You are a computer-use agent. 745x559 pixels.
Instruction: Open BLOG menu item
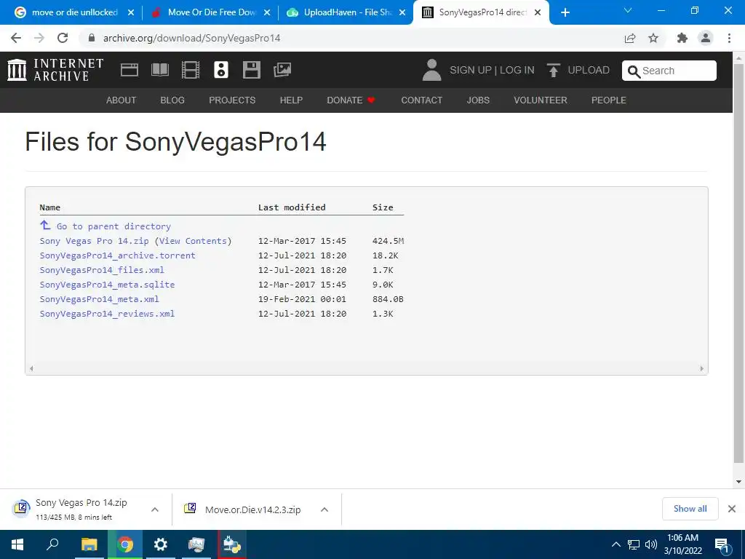pos(172,100)
